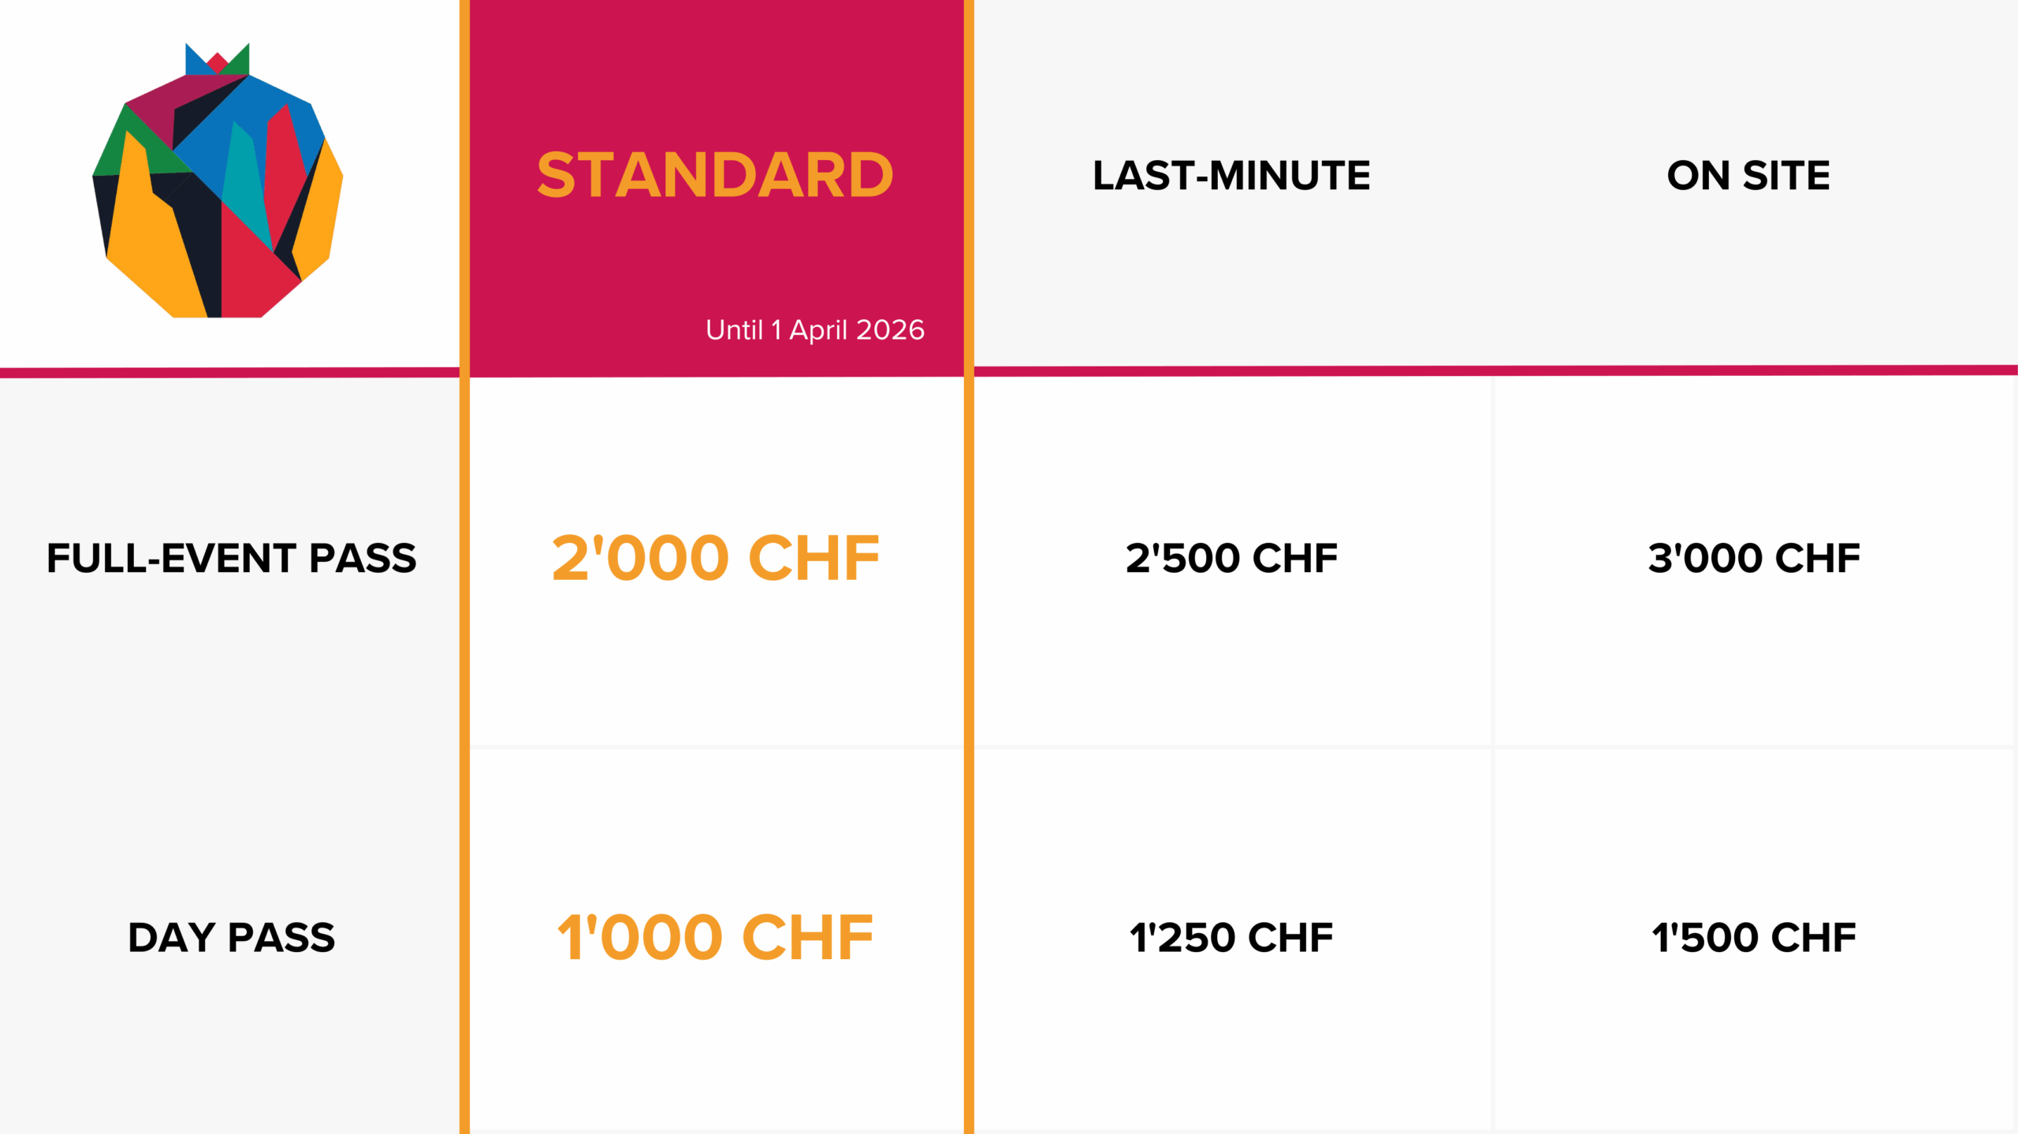Pick the 2'000 CHF standard full-event price
The height and width of the screenshot is (1134, 2018).
point(715,558)
